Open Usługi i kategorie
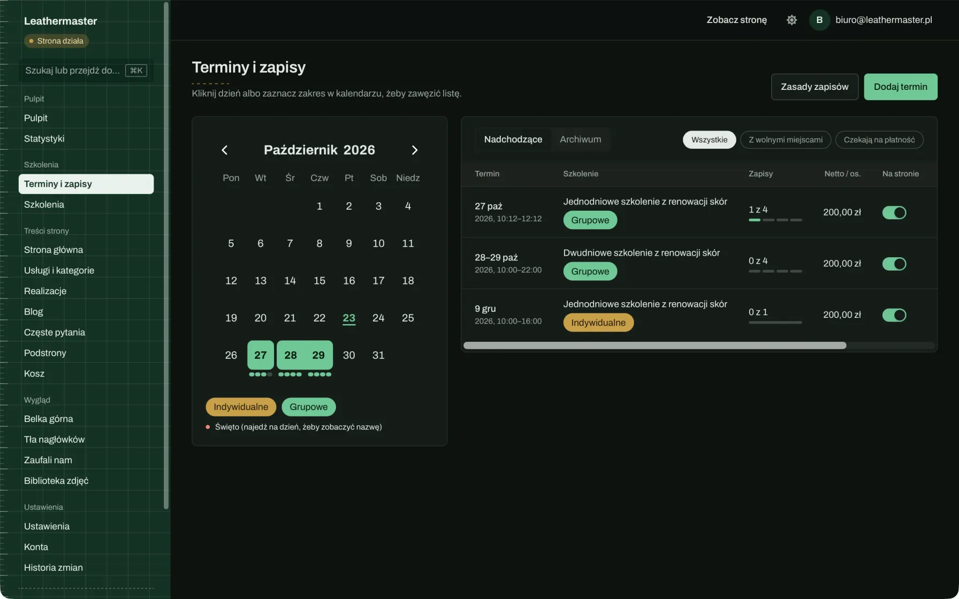The image size is (959, 599). [x=86, y=271]
